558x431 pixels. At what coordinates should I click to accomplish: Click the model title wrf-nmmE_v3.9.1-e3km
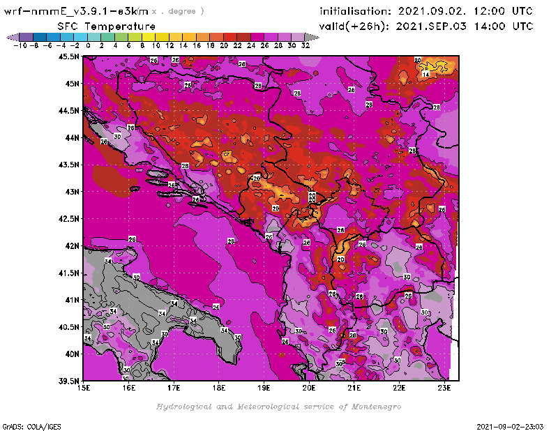(76, 11)
